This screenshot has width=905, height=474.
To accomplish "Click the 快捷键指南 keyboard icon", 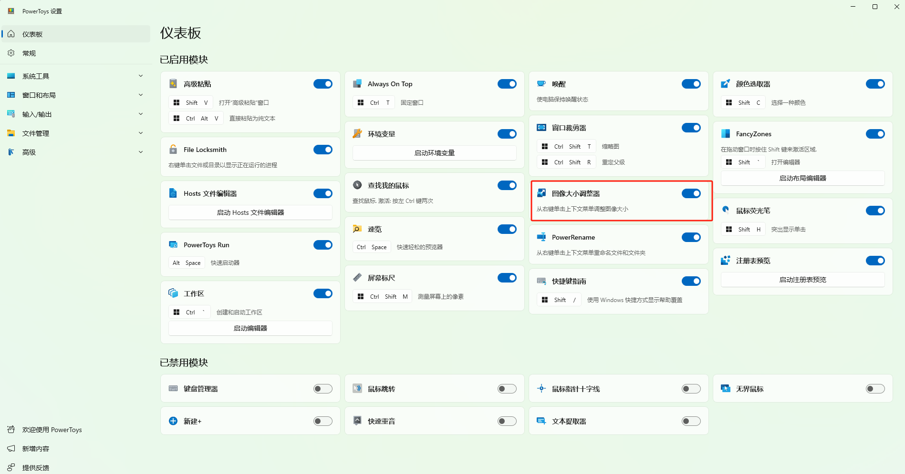I will tap(541, 281).
